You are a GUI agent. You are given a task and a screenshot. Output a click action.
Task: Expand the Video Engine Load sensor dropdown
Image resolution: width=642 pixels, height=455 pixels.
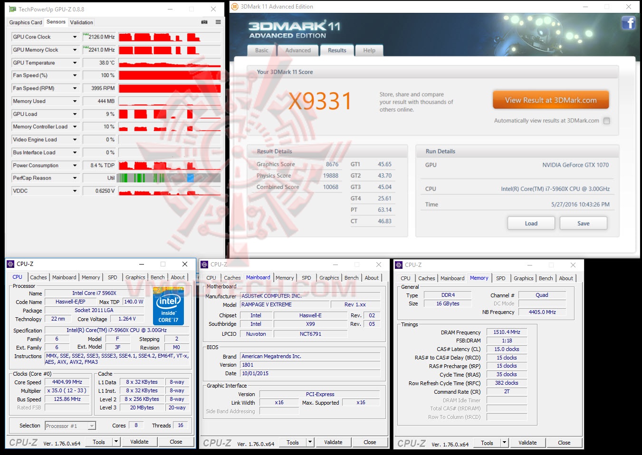pyautogui.click(x=75, y=140)
